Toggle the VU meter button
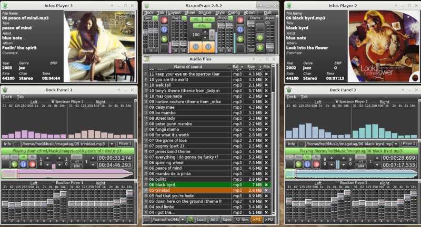The width and height of the screenshot is (421, 227). [x=196, y=19]
